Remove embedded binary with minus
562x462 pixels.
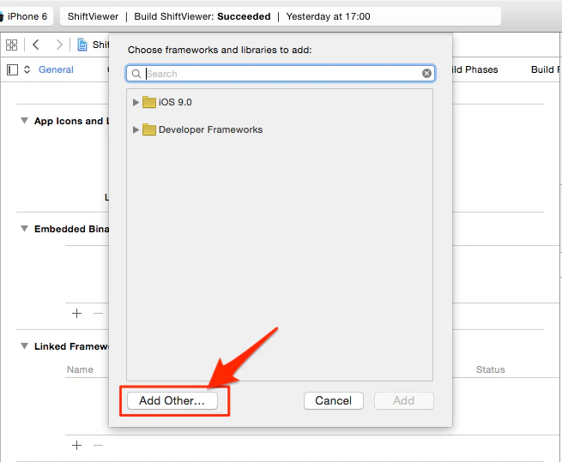pos(98,314)
